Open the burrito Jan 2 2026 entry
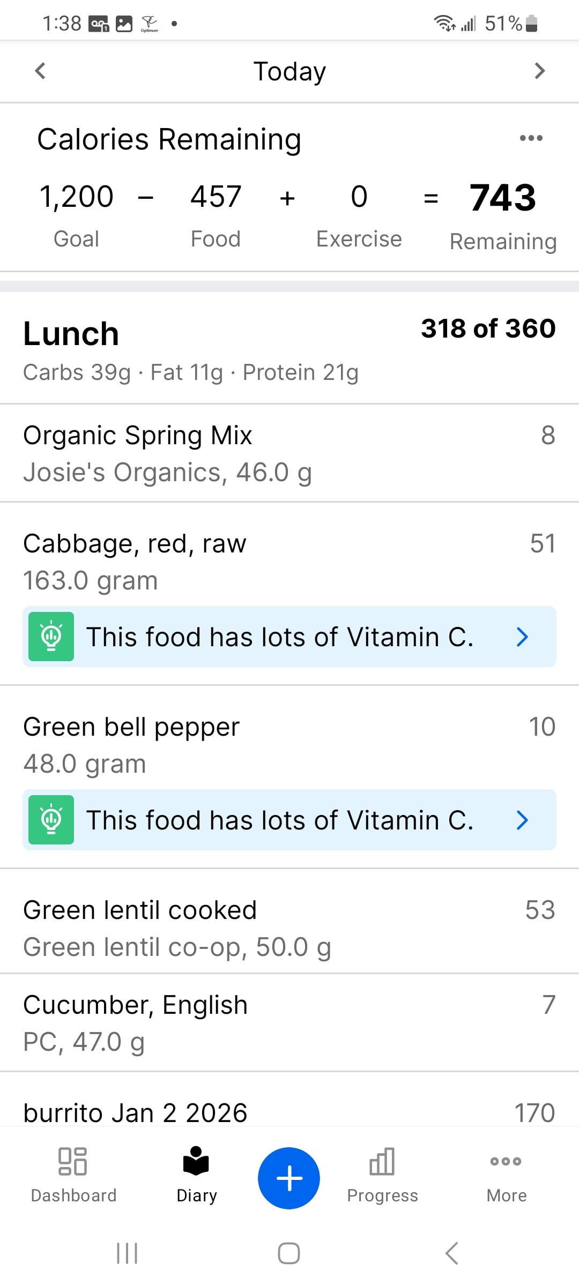579x1286 pixels. [289, 1112]
